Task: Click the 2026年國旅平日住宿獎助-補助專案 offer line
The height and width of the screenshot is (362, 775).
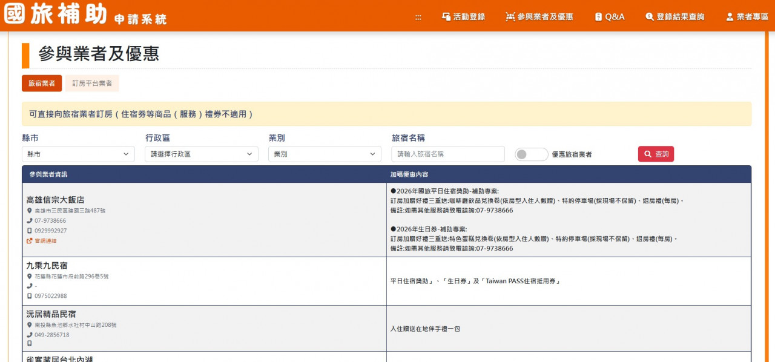Action: [x=445, y=191]
